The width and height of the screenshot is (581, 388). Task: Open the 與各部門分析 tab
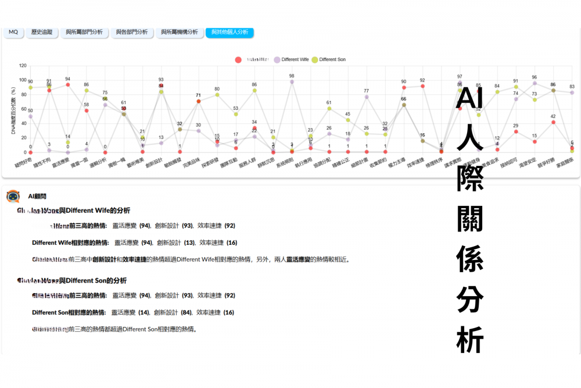(x=131, y=32)
